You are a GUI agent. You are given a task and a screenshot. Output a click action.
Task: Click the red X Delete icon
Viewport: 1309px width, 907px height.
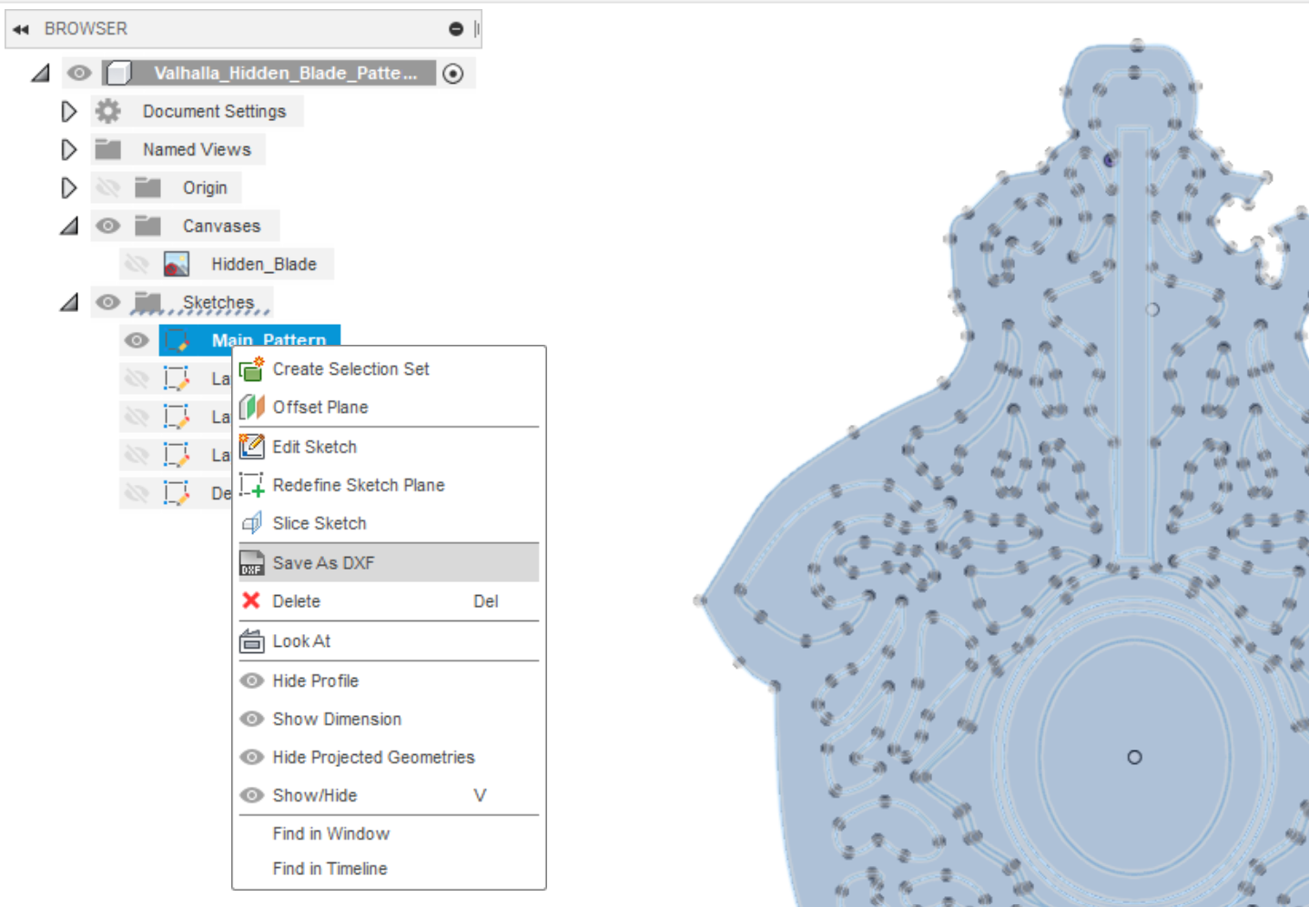pyautogui.click(x=251, y=600)
